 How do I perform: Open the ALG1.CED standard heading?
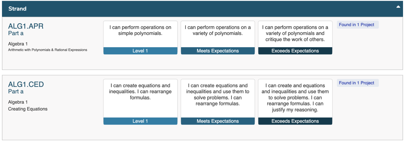[26, 84]
